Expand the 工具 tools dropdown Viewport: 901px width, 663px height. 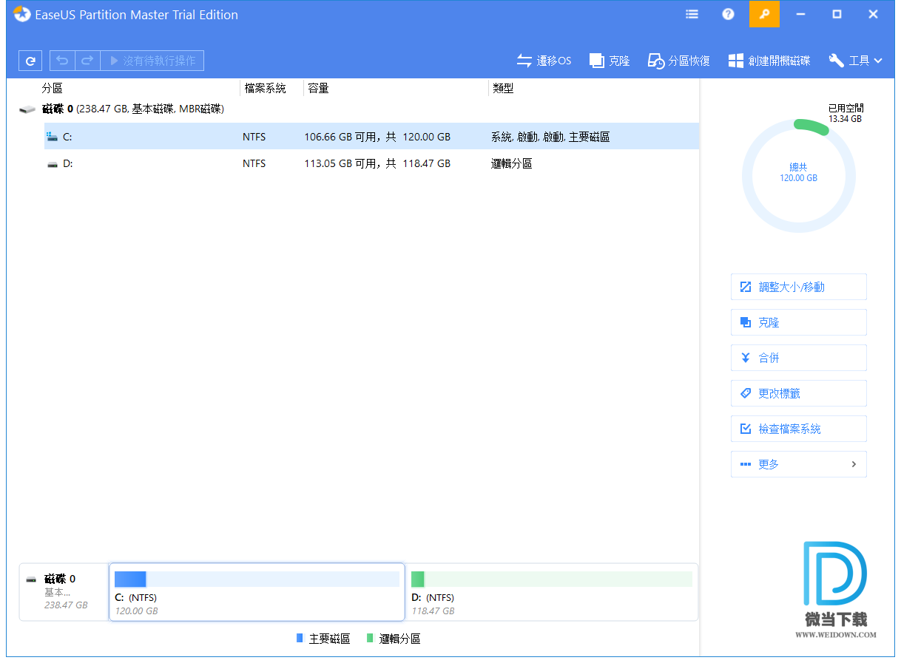point(855,61)
